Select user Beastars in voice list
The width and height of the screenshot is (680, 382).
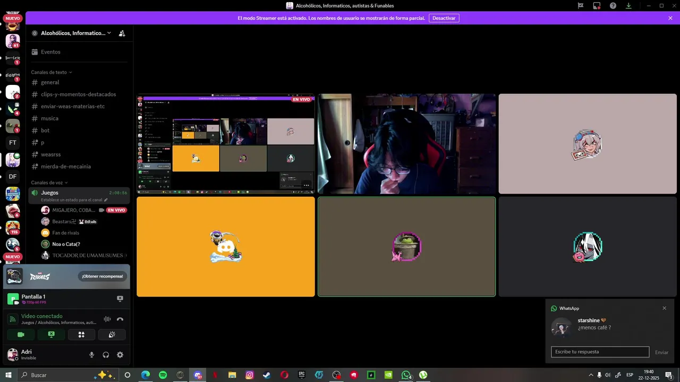click(x=84, y=221)
